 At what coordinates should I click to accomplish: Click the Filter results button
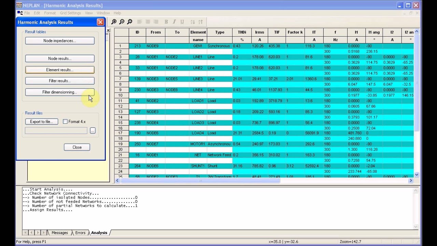click(60, 81)
